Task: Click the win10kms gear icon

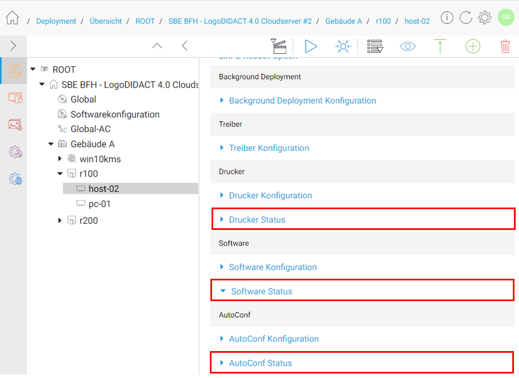Action: click(x=71, y=158)
